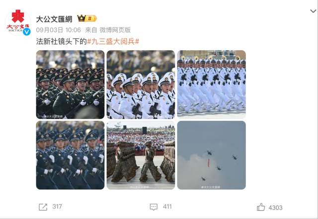
Task: Open the marching navy formation photo
Action: pyautogui.click(x=211, y=85)
